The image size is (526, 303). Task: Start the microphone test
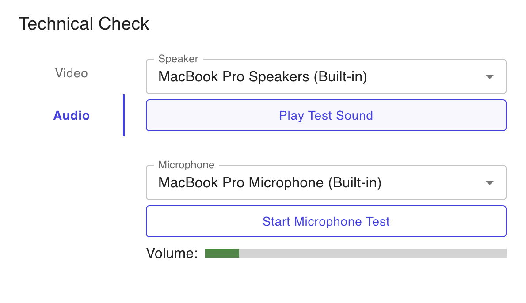click(x=326, y=221)
